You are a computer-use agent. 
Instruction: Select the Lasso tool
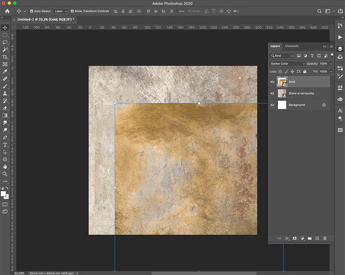click(5, 42)
